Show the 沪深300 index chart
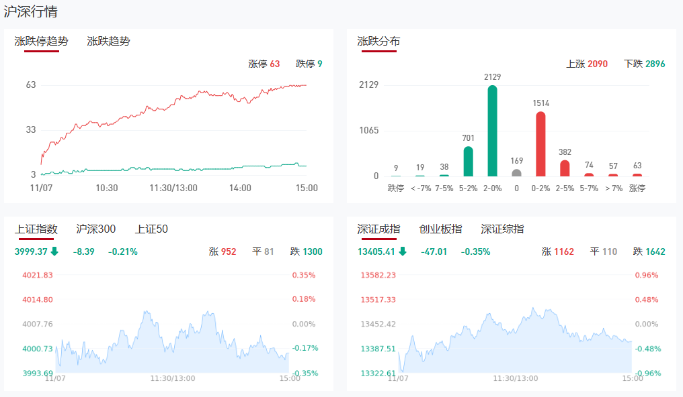Image resolution: width=683 pixels, height=397 pixels. click(x=95, y=229)
